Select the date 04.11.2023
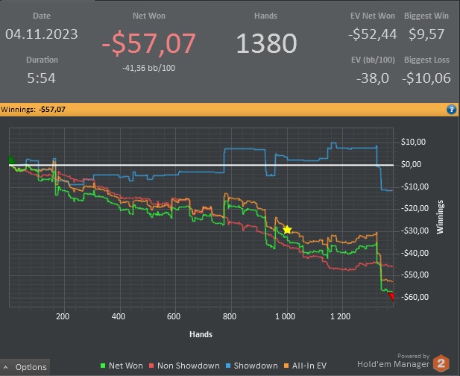Screen dimensions: 460x376 click(x=42, y=34)
